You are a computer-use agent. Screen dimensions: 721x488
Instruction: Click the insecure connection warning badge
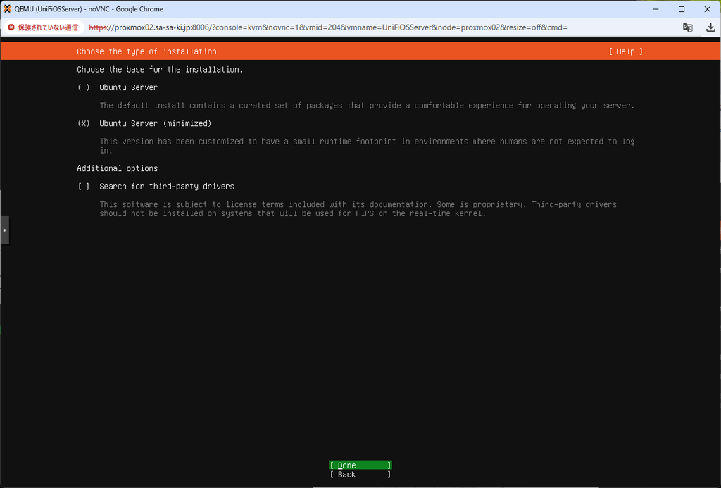click(x=44, y=27)
